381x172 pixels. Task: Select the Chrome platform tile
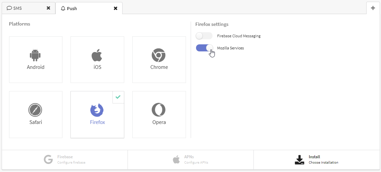click(x=159, y=59)
